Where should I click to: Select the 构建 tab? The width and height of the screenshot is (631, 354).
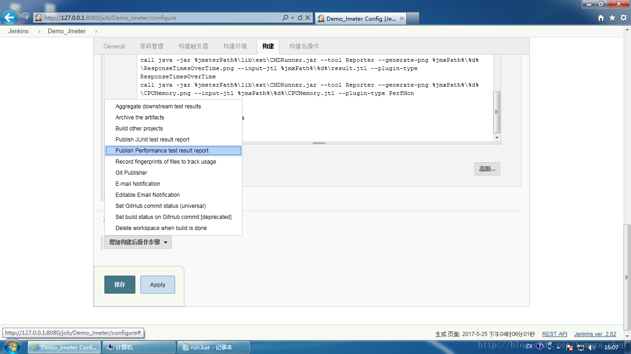(x=268, y=46)
